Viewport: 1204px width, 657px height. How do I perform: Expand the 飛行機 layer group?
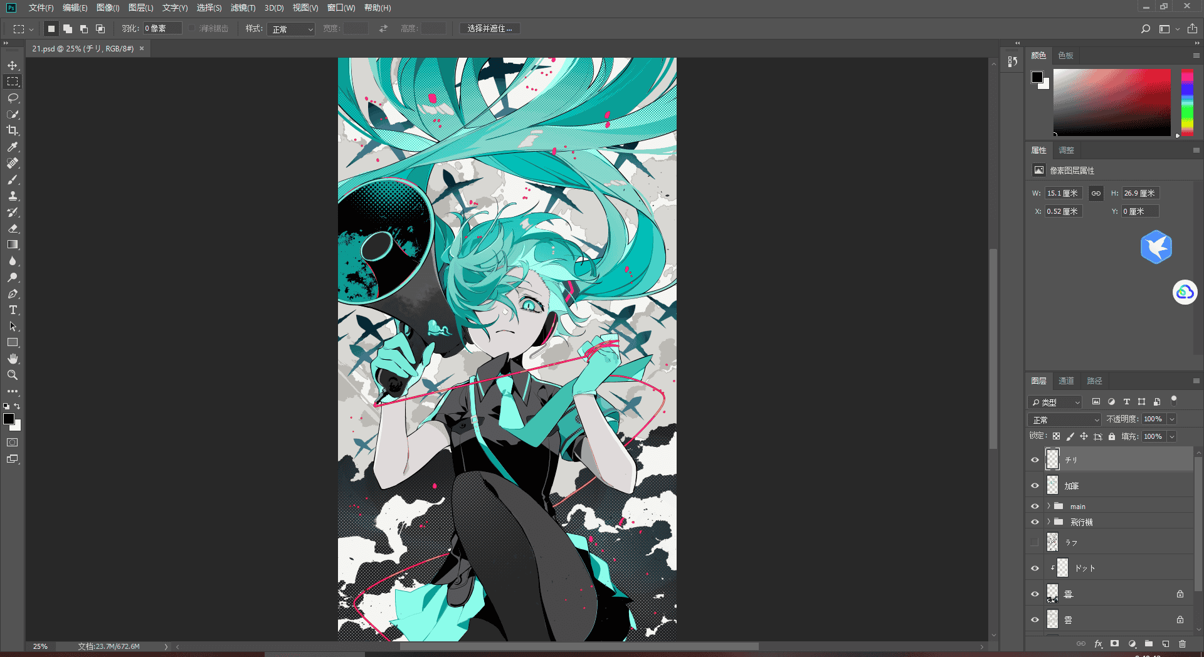pyautogui.click(x=1048, y=522)
